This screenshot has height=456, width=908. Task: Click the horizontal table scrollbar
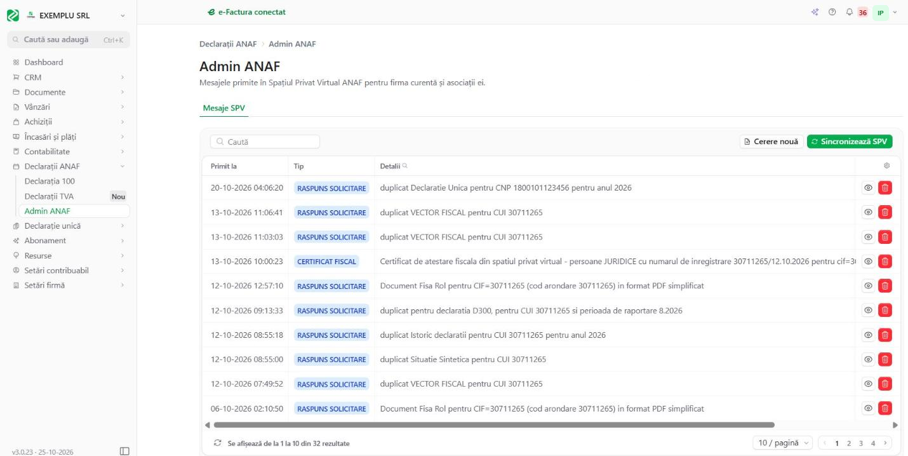point(494,425)
